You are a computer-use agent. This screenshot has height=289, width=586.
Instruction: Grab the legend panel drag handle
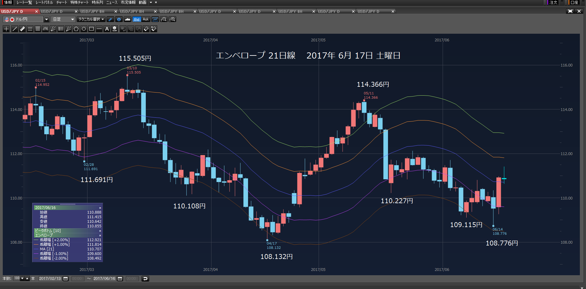coord(68,204)
